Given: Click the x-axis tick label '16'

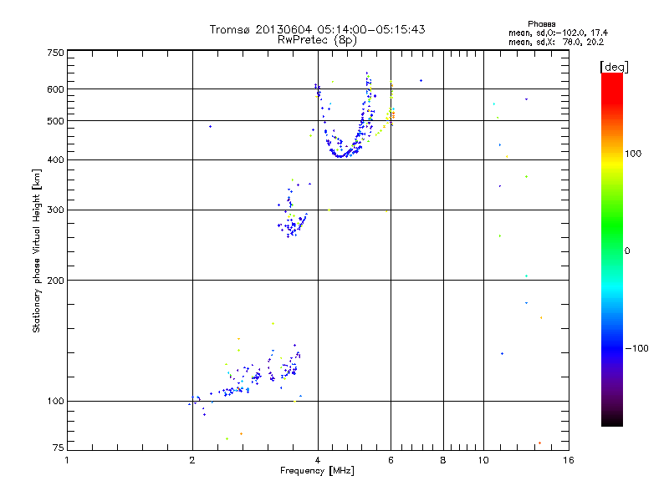Looking at the screenshot, I should (x=569, y=460).
